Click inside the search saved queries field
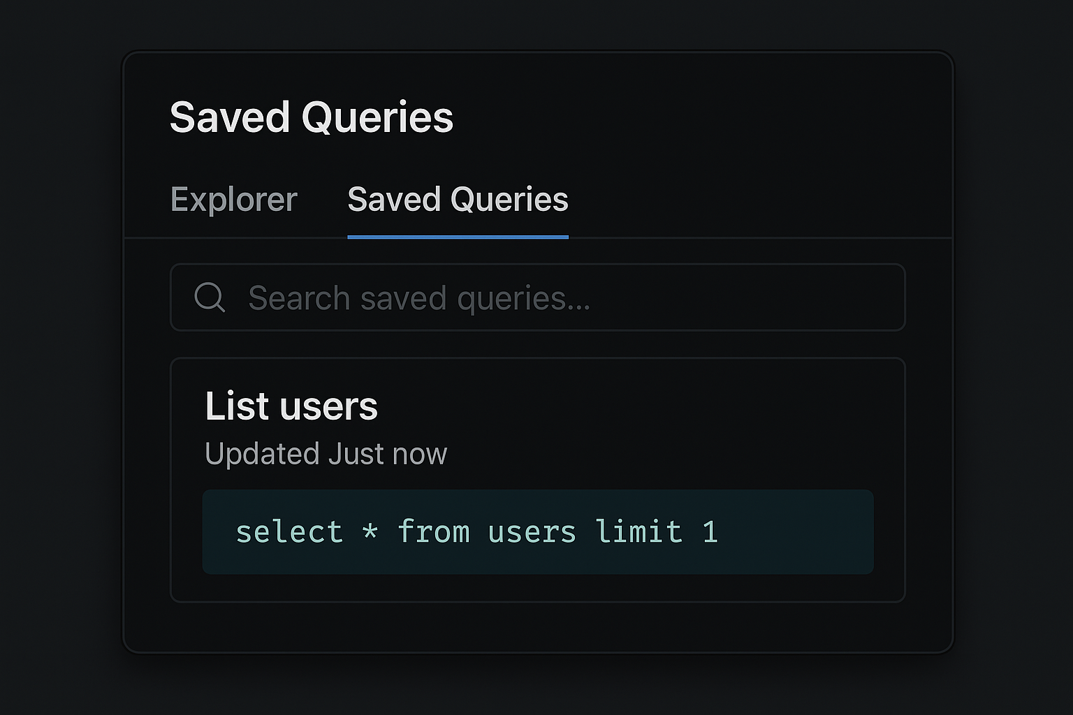This screenshot has width=1073, height=715. (x=489, y=297)
